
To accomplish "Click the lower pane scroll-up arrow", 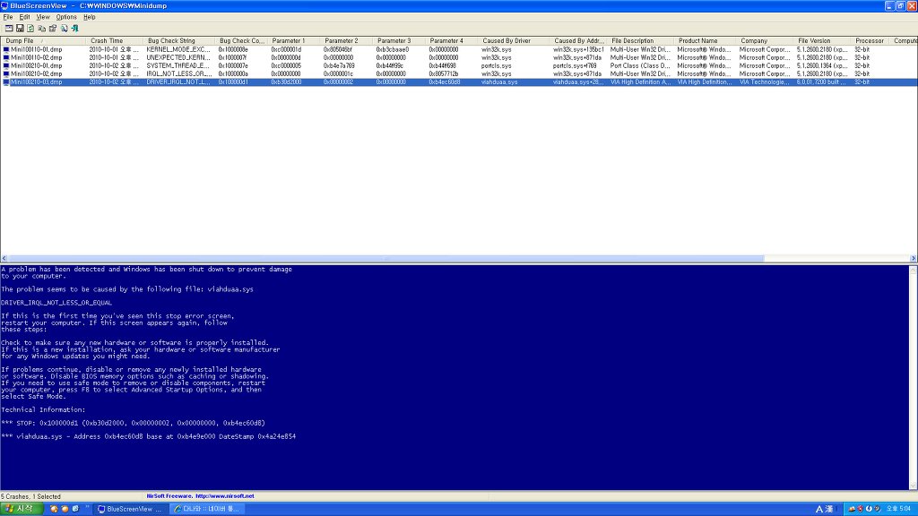I will pyautogui.click(x=914, y=270).
